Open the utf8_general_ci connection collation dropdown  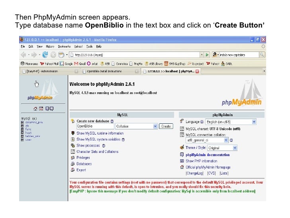click(207, 140)
